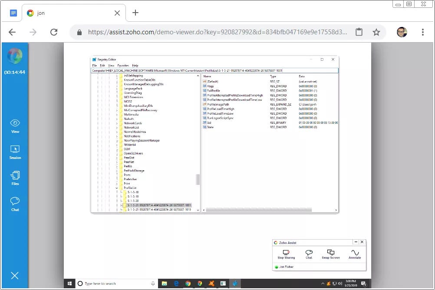Image resolution: width=435 pixels, height=290 pixels.
Task: Reload the Zoho Assist page
Action: pos(54,32)
